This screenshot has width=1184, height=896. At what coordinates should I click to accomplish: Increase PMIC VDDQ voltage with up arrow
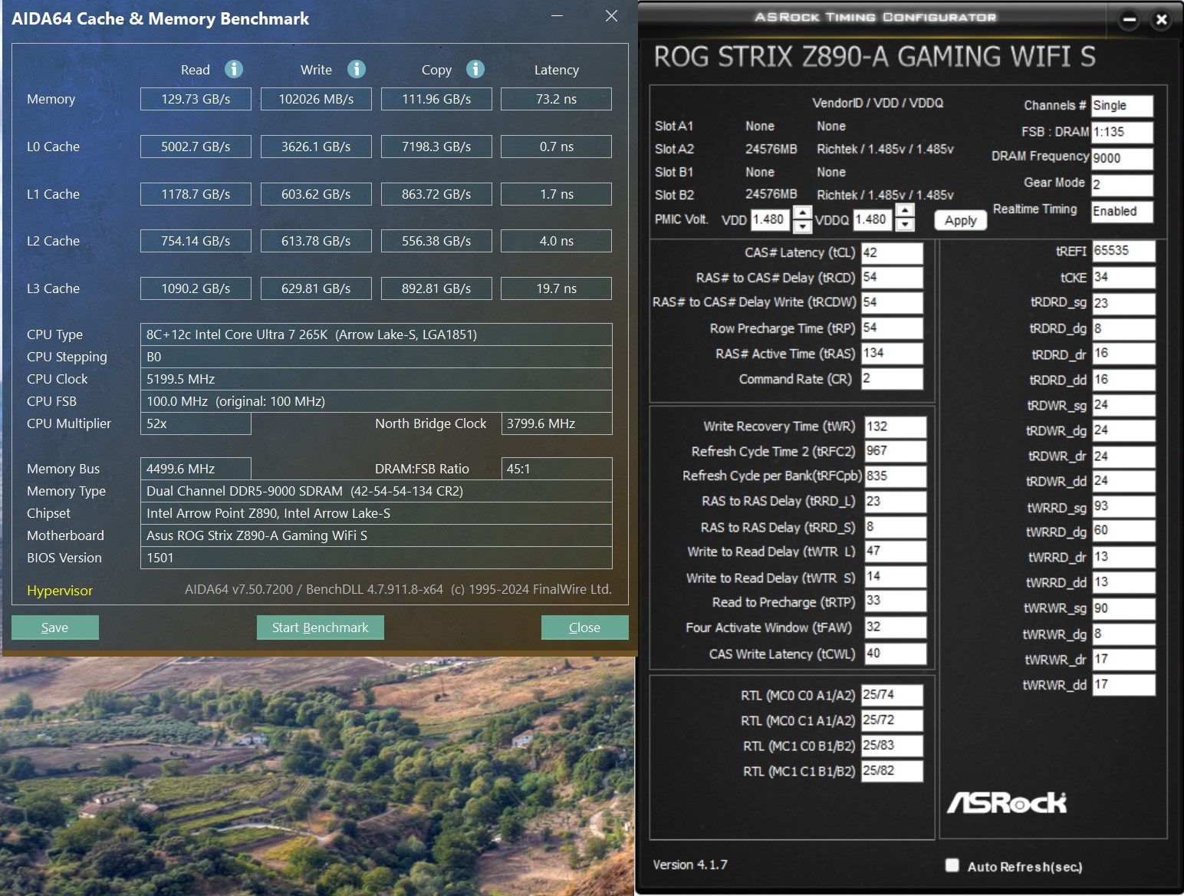pyautogui.click(x=905, y=212)
